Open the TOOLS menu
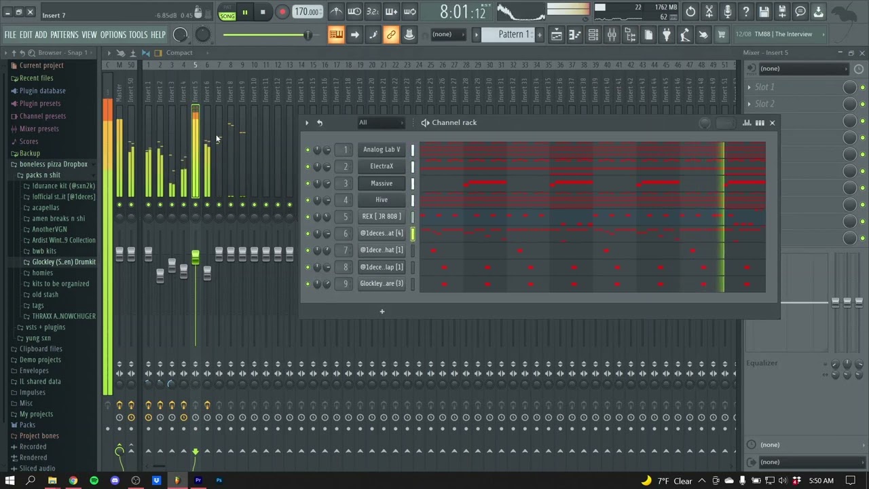869x489 pixels. (138, 35)
